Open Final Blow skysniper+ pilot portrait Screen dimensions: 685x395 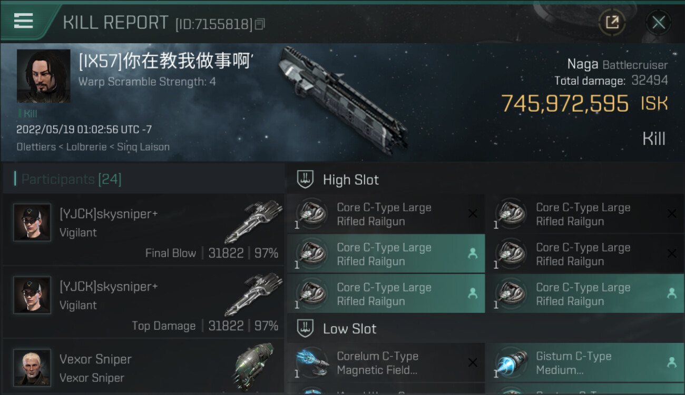[x=32, y=222]
